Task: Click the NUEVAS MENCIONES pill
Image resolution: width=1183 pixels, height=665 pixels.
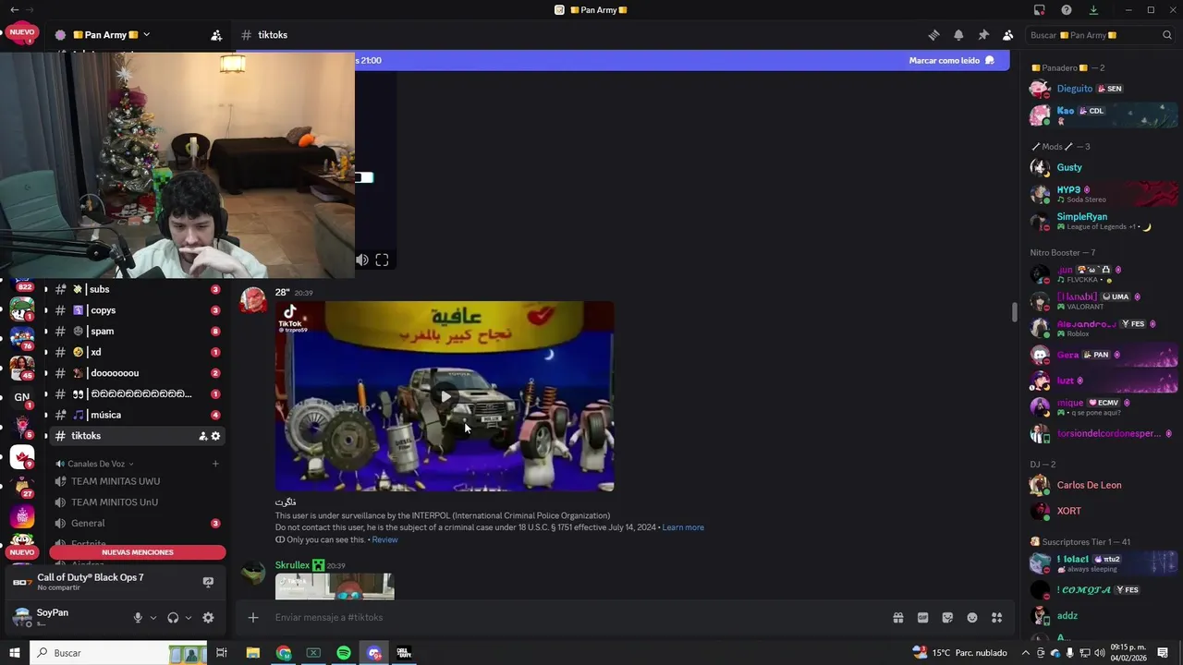Action: point(138,552)
